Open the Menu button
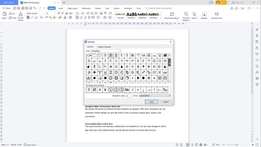Screen dimensions: 261x147 (7, 8)
